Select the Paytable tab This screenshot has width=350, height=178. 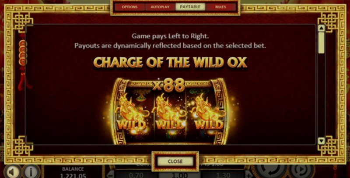pyautogui.click(x=190, y=7)
